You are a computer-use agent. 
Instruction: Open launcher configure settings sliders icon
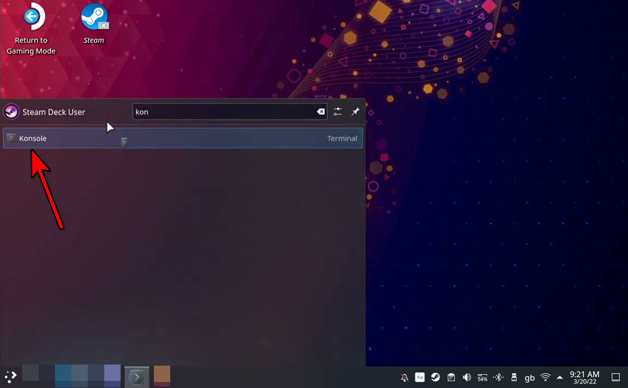(x=338, y=112)
